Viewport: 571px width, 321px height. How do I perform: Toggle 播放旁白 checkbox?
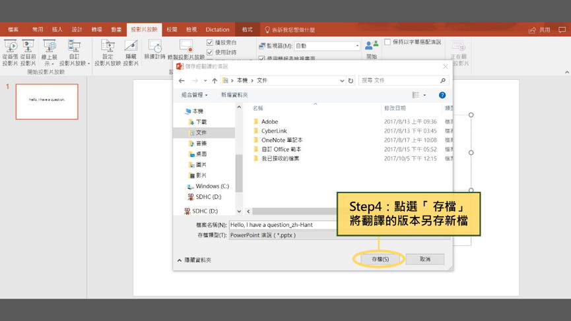tap(210, 43)
